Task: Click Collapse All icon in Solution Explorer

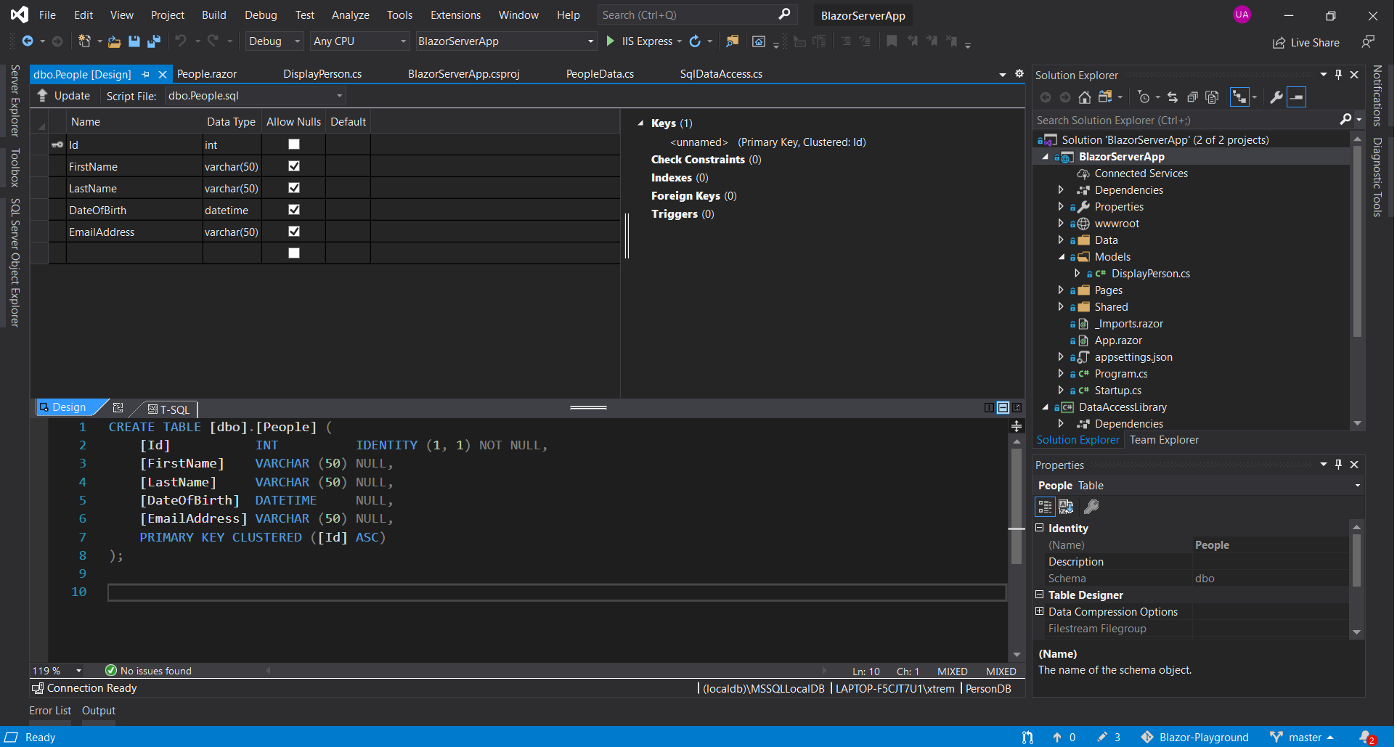Action: (x=1192, y=97)
